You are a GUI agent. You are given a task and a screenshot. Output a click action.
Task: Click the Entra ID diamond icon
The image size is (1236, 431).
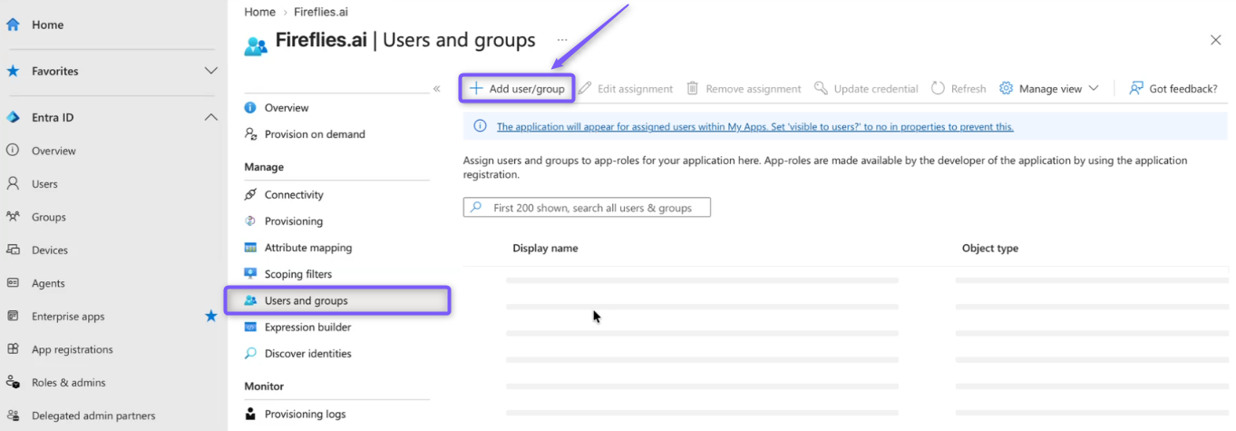(x=13, y=117)
